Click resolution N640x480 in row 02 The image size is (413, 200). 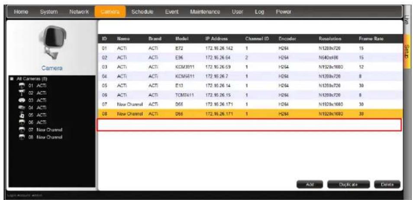(328, 57)
